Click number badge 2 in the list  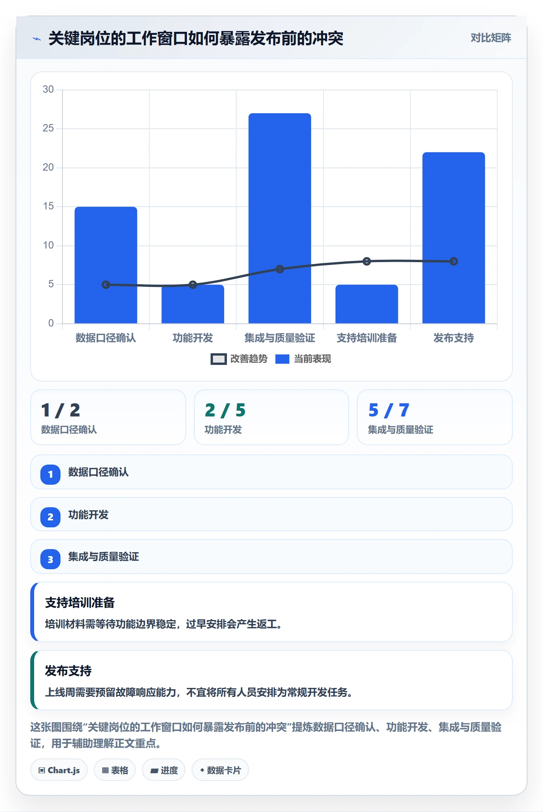click(50, 517)
